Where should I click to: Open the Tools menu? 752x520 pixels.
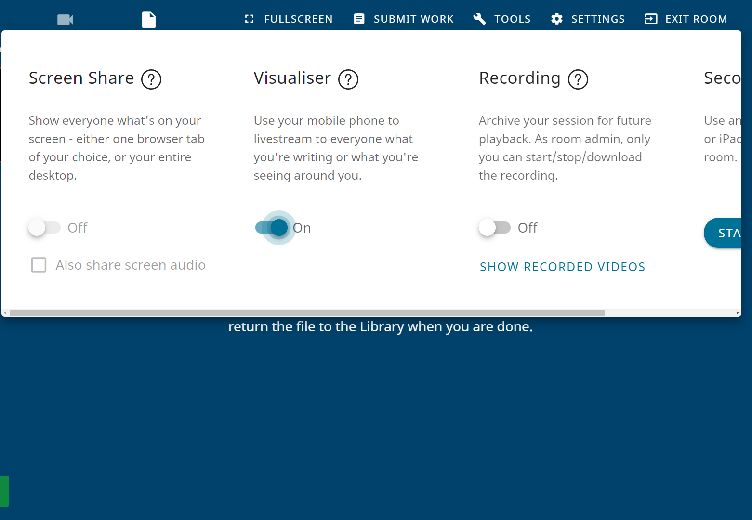(x=502, y=19)
